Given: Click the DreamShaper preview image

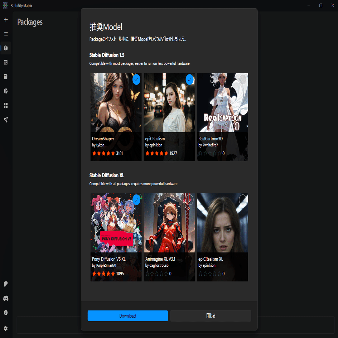Looking at the screenshot, I should (x=116, y=103).
